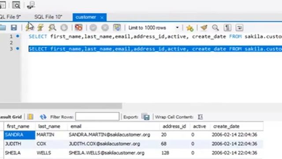Viewport: 282px width, 159px height.
Task: Commit transaction checkmark icon
Action: point(93,27)
